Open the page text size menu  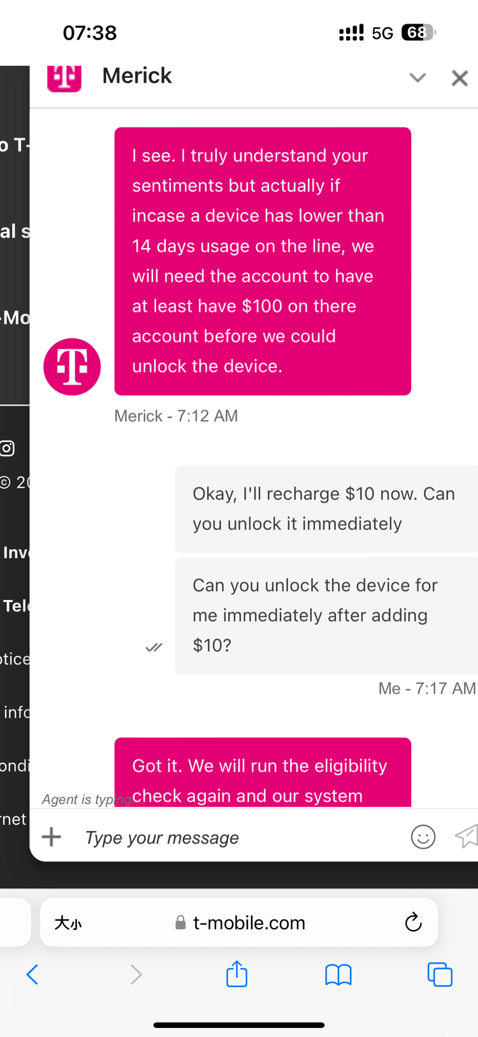pos(68,923)
